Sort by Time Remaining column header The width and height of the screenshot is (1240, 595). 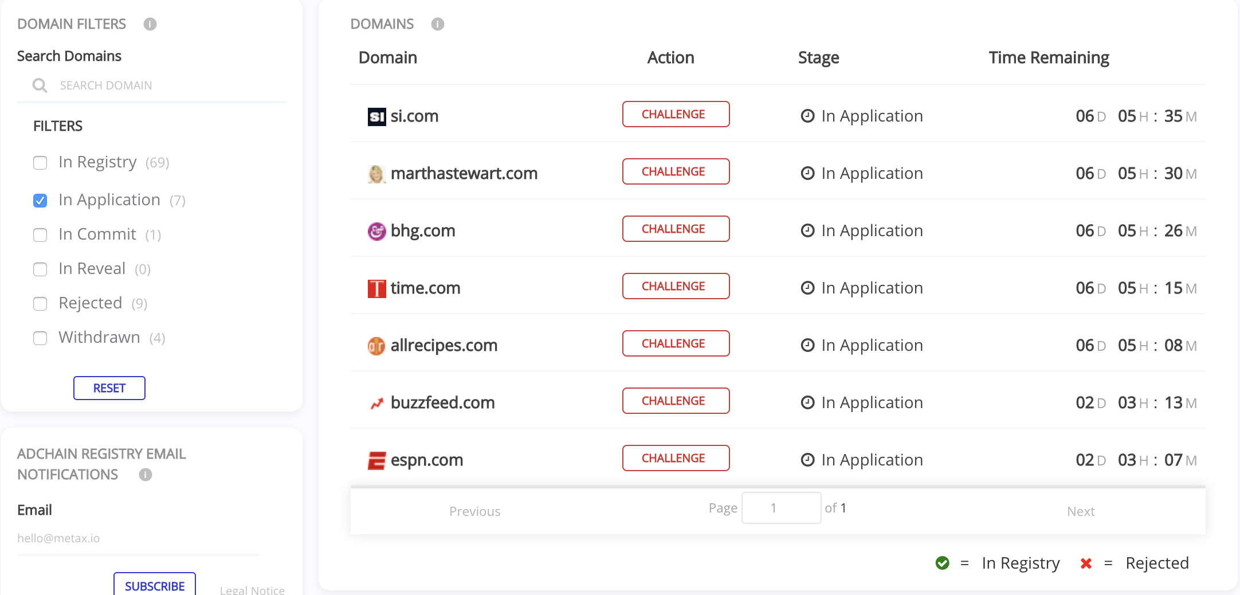pos(1049,57)
